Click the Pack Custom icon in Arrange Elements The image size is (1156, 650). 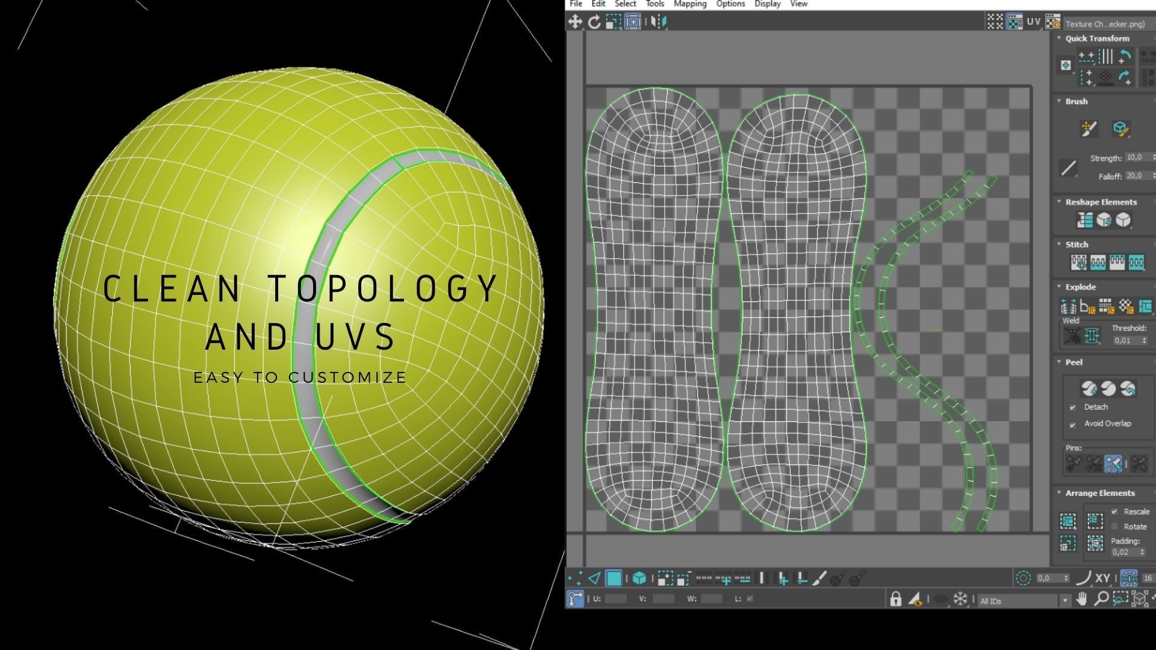1068,521
